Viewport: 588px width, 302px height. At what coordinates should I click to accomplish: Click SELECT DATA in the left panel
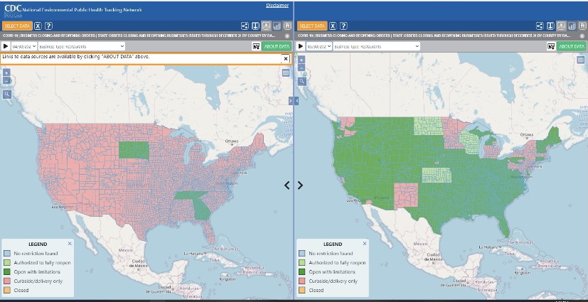[16, 26]
